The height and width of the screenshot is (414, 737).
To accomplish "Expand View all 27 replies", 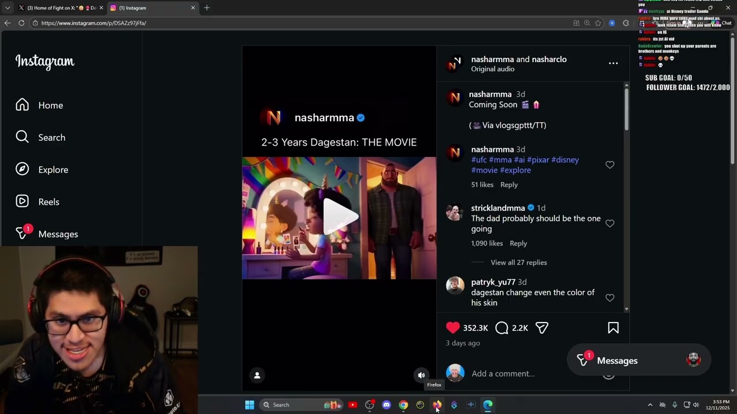I will click(x=519, y=262).
